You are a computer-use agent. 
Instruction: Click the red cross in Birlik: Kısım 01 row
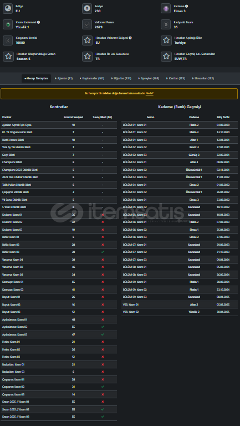pyautogui.click(x=103, y=237)
